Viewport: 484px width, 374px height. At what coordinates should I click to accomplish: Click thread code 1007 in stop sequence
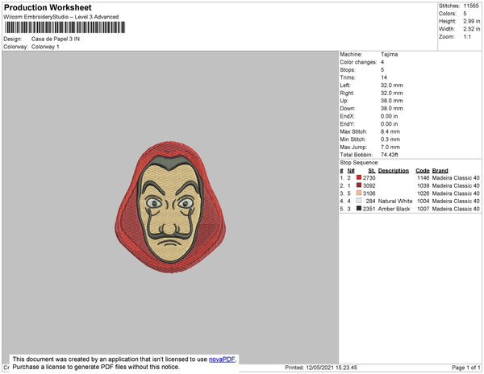coord(423,209)
